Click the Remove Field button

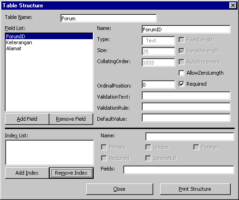coord(71,119)
